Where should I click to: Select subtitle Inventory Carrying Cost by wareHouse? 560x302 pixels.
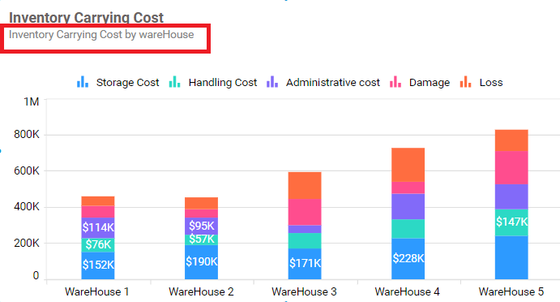click(101, 35)
